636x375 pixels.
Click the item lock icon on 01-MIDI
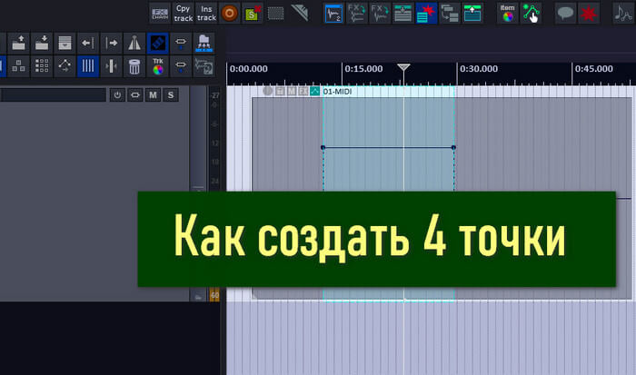click(280, 91)
